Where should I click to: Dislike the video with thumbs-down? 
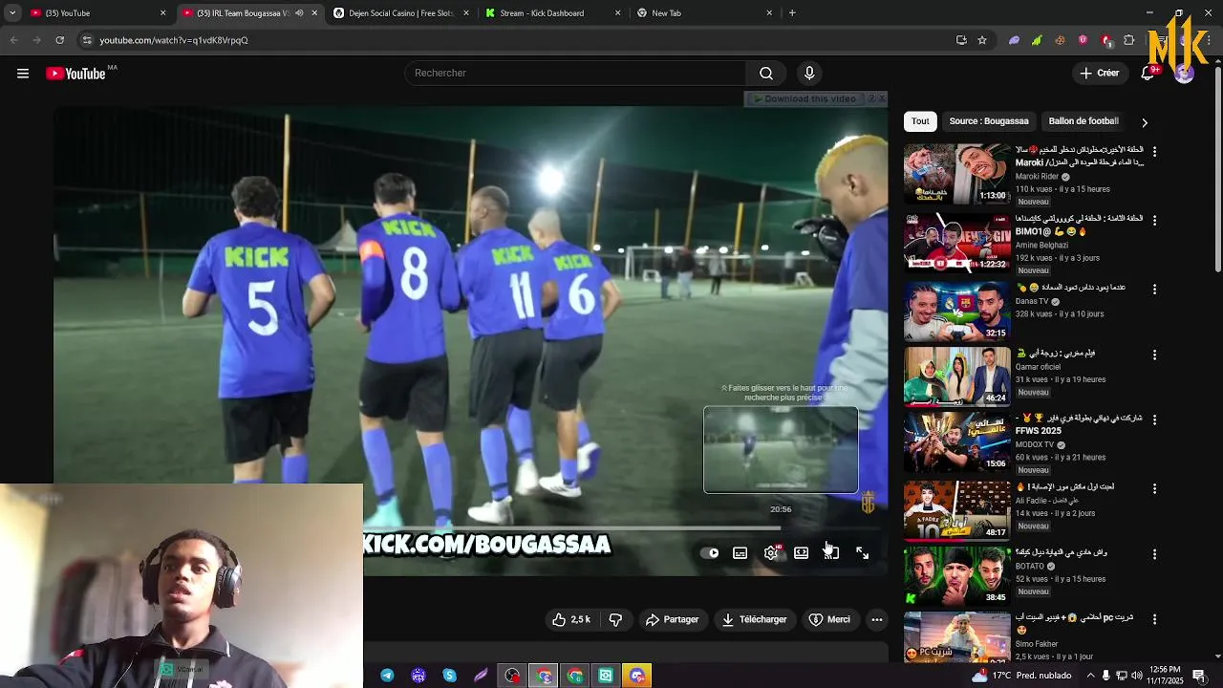[615, 620]
